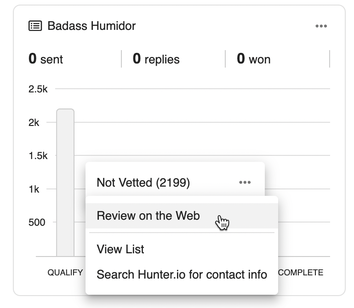Click the QUALIFY axis label
This screenshot has width=354, height=308.
[x=65, y=273]
